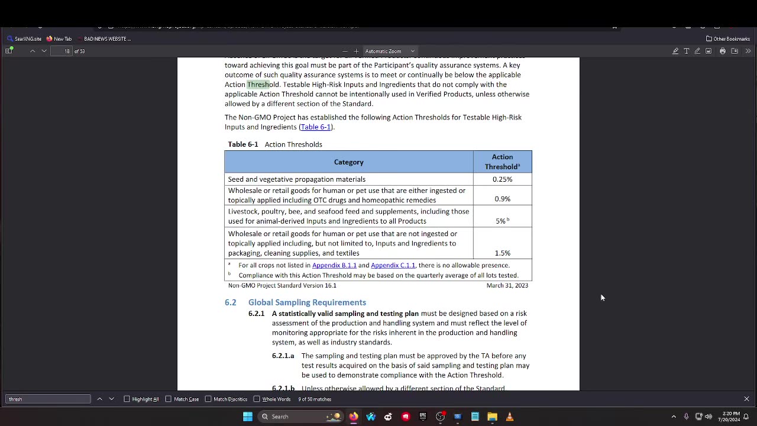Go to previous PDF page arrow

click(33, 51)
